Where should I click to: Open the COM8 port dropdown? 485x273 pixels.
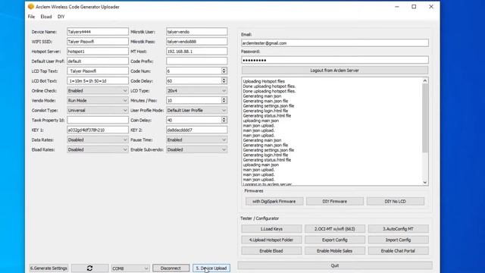(130, 268)
